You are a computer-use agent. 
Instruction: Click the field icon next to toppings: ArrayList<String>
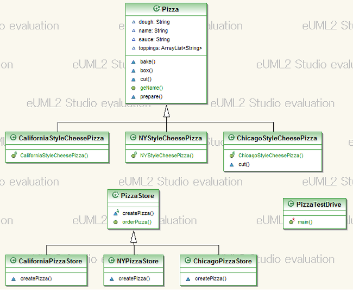pyautogui.click(x=134, y=48)
